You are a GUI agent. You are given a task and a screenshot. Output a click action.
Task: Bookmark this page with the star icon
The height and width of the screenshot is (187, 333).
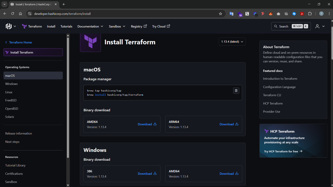(x=221, y=14)
